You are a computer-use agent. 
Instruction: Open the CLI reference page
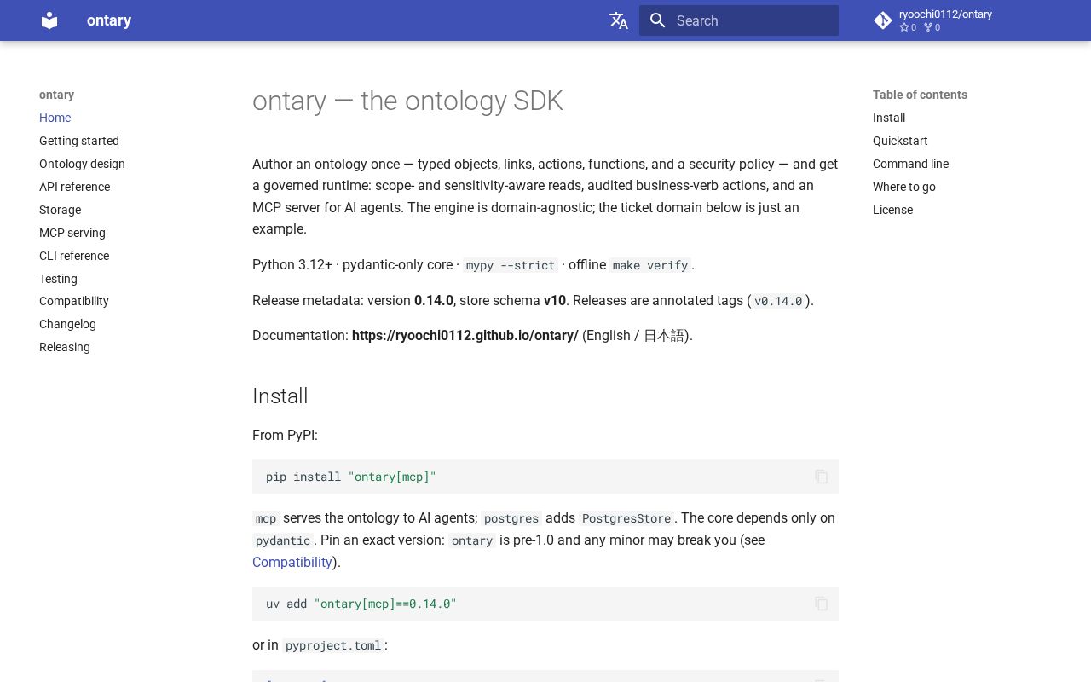click(x=74, y=256)
